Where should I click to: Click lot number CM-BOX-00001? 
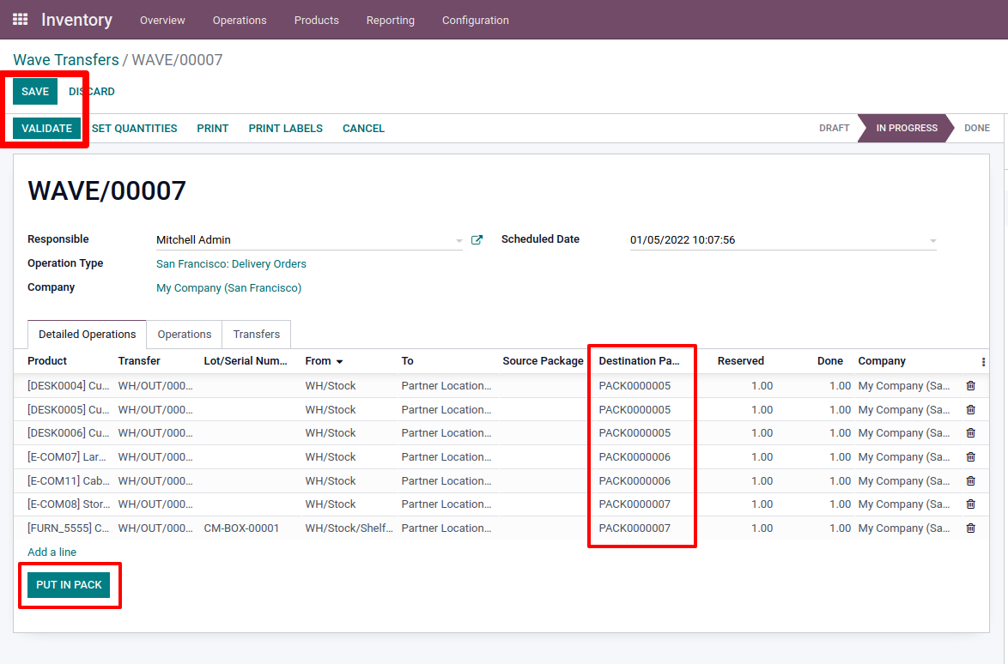(242, 528)
